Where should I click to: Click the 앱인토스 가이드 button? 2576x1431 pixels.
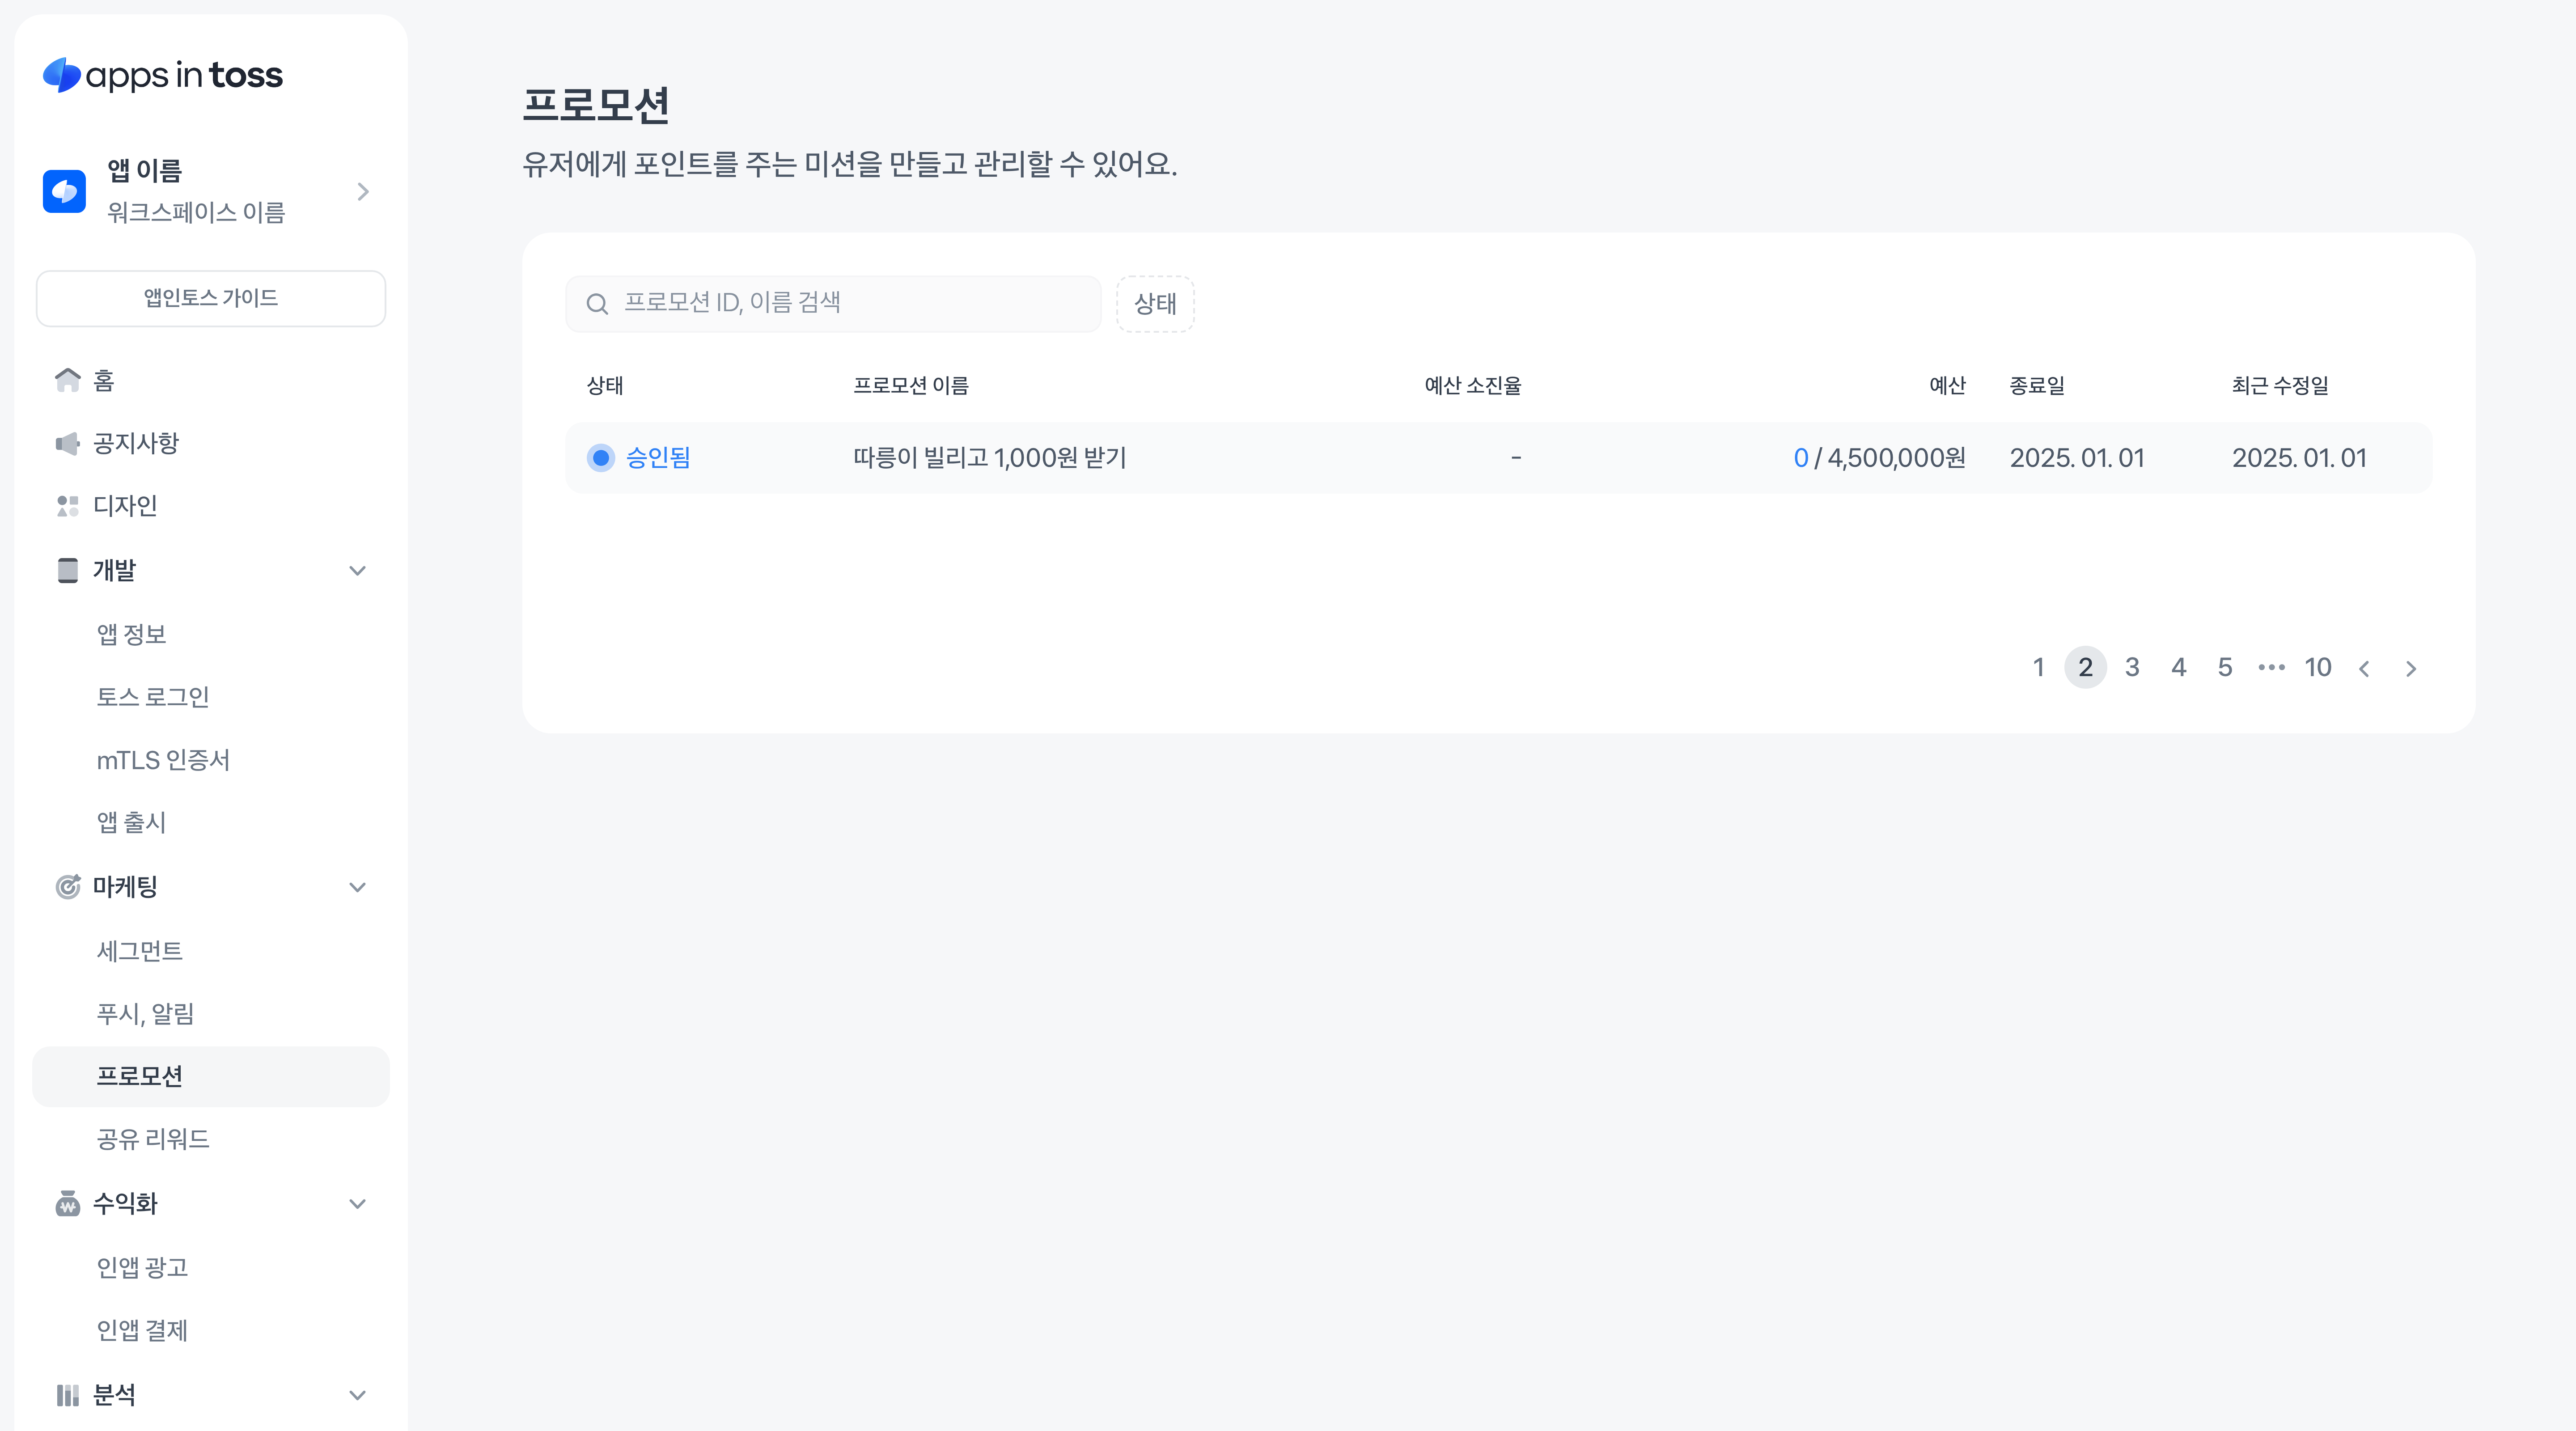pos(211,298)
